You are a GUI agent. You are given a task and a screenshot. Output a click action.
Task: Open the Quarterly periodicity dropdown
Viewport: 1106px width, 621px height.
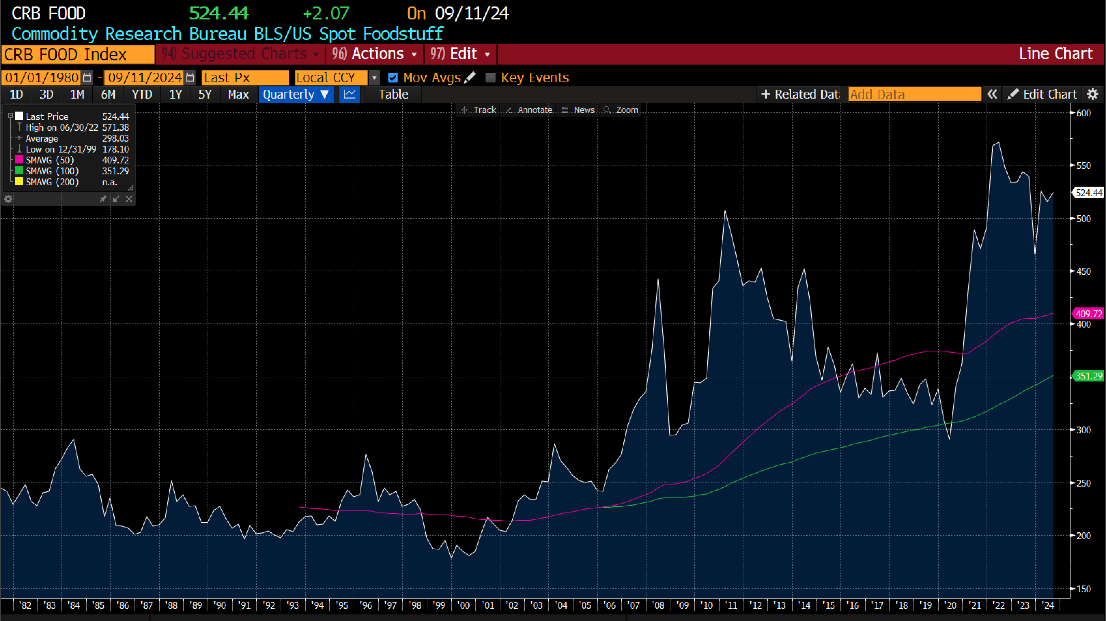(x=296, y=94)
